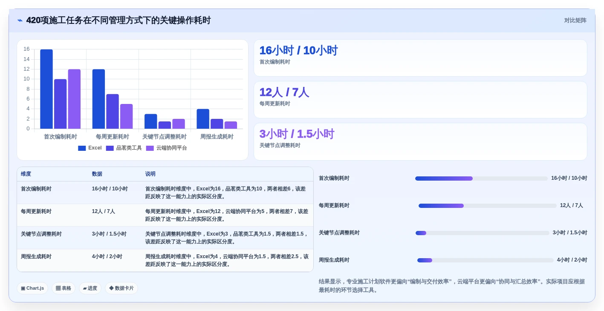This screenshot has width=604, height=311.
Task: Click the 周报生成耗时 x-axis label on chart
Action: pyautogui.click(x=217, y=137)
